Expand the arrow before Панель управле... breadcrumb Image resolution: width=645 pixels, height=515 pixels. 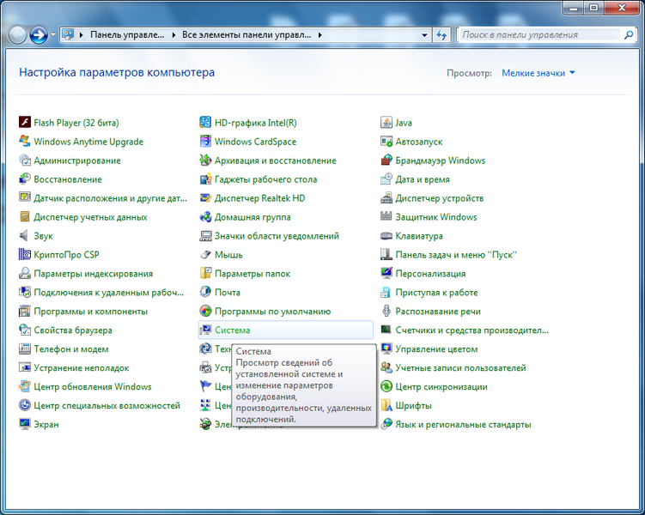coord(81,35)
